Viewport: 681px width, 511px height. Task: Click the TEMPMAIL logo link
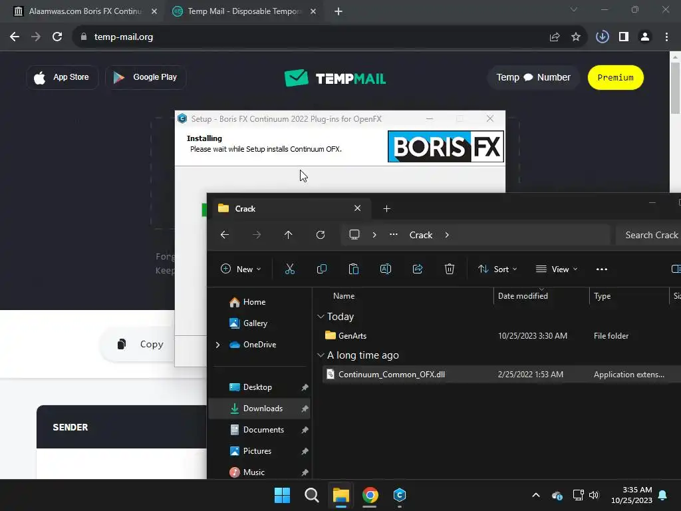coord(335,79)
